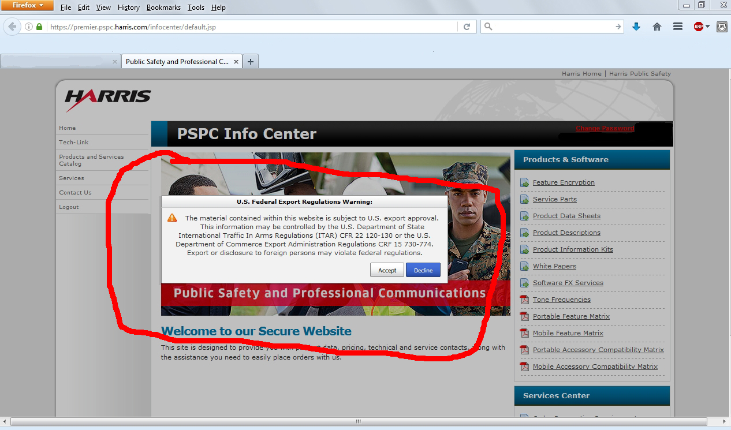Grab the horizontal scrollbar thumb at page bottom

(x=358, y=422)
